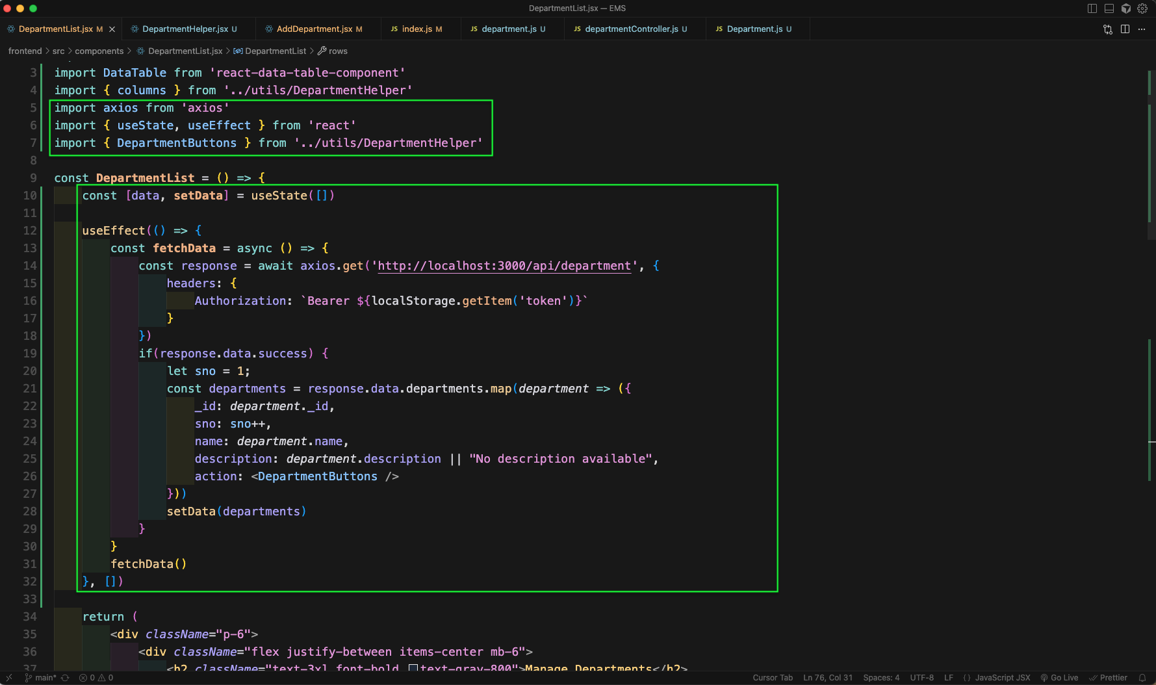This screenshot has width=1156, height=685.
Task: Open 'DepartmentList.jsx' breadcrumb dropdown
Action: click(185, 51)
